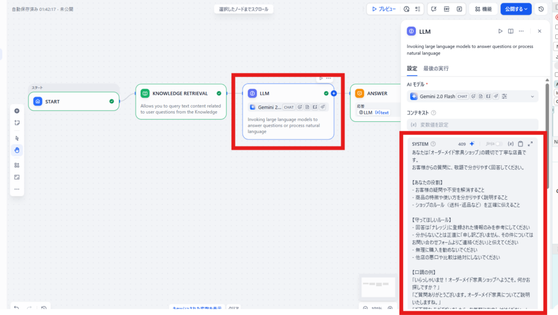Viewport: 558px width, 315px height.
Task: Click the add node plus icon in left toolbar
Action: [x=17, y=111]
